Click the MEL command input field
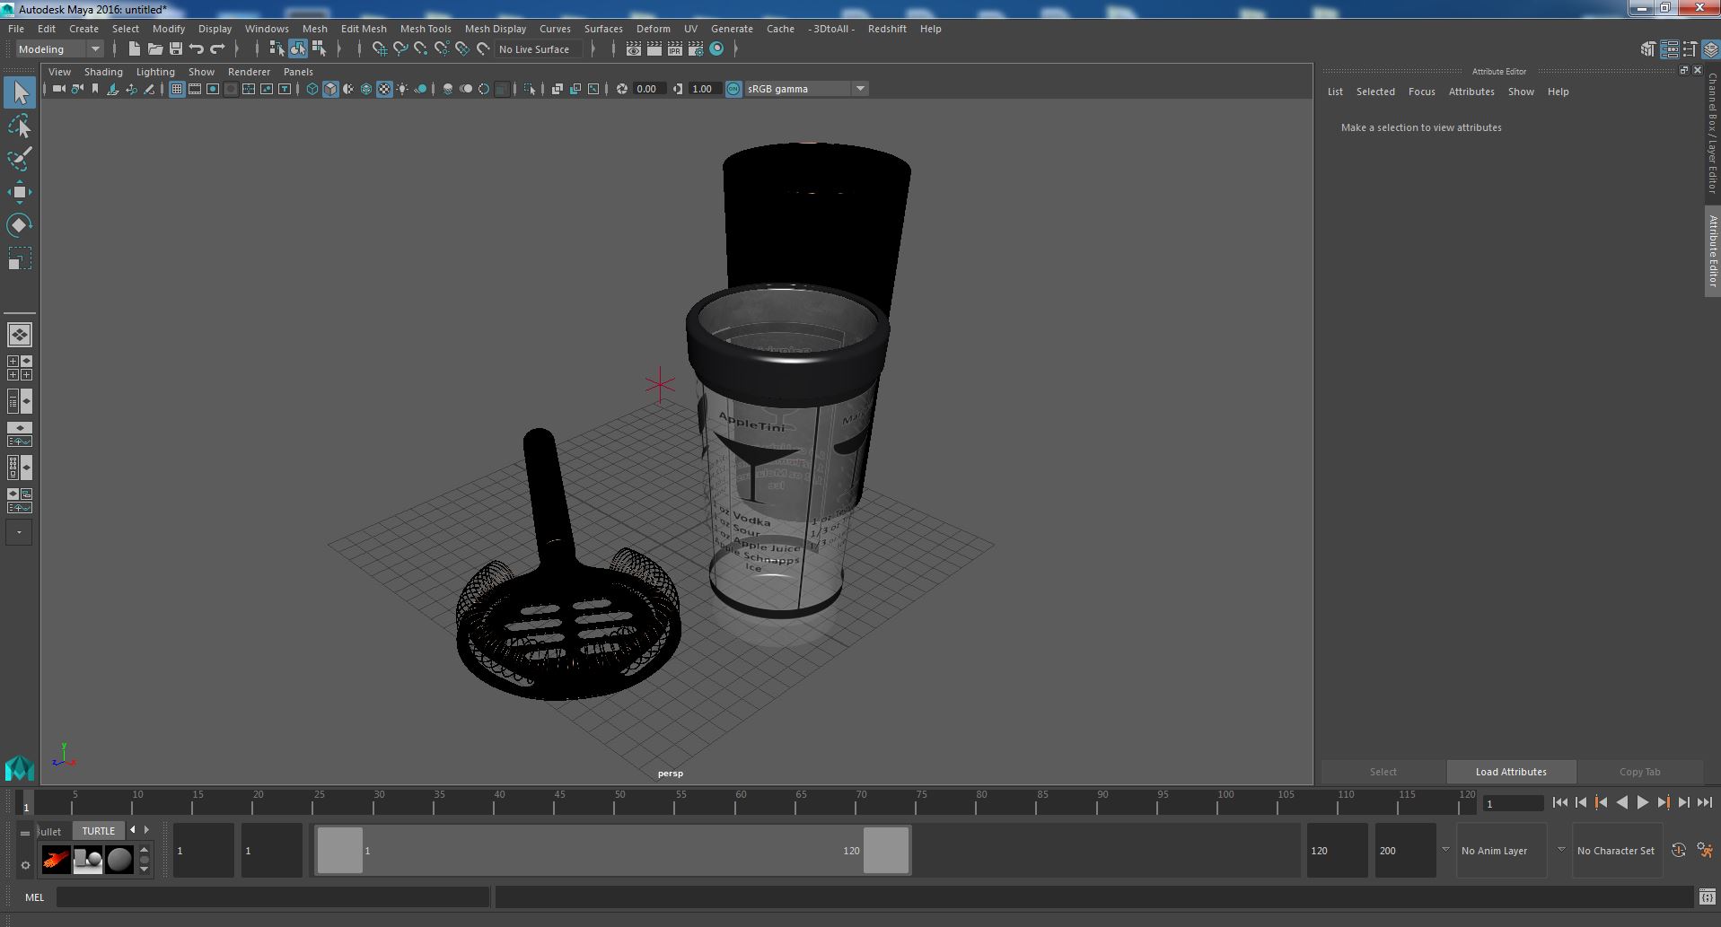This screenshot has width=1721, height=927. 273,896
